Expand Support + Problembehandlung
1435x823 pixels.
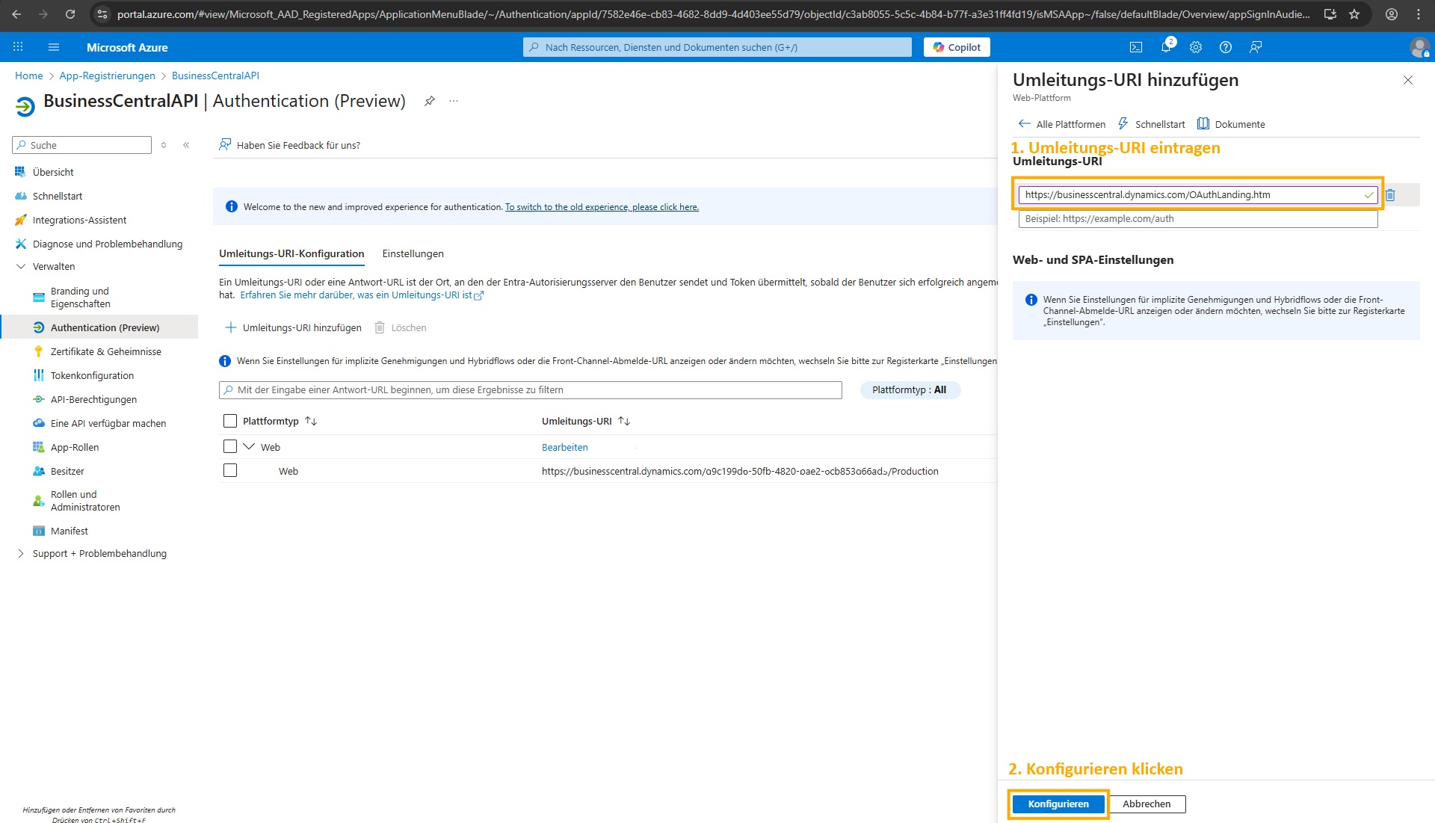20,553
